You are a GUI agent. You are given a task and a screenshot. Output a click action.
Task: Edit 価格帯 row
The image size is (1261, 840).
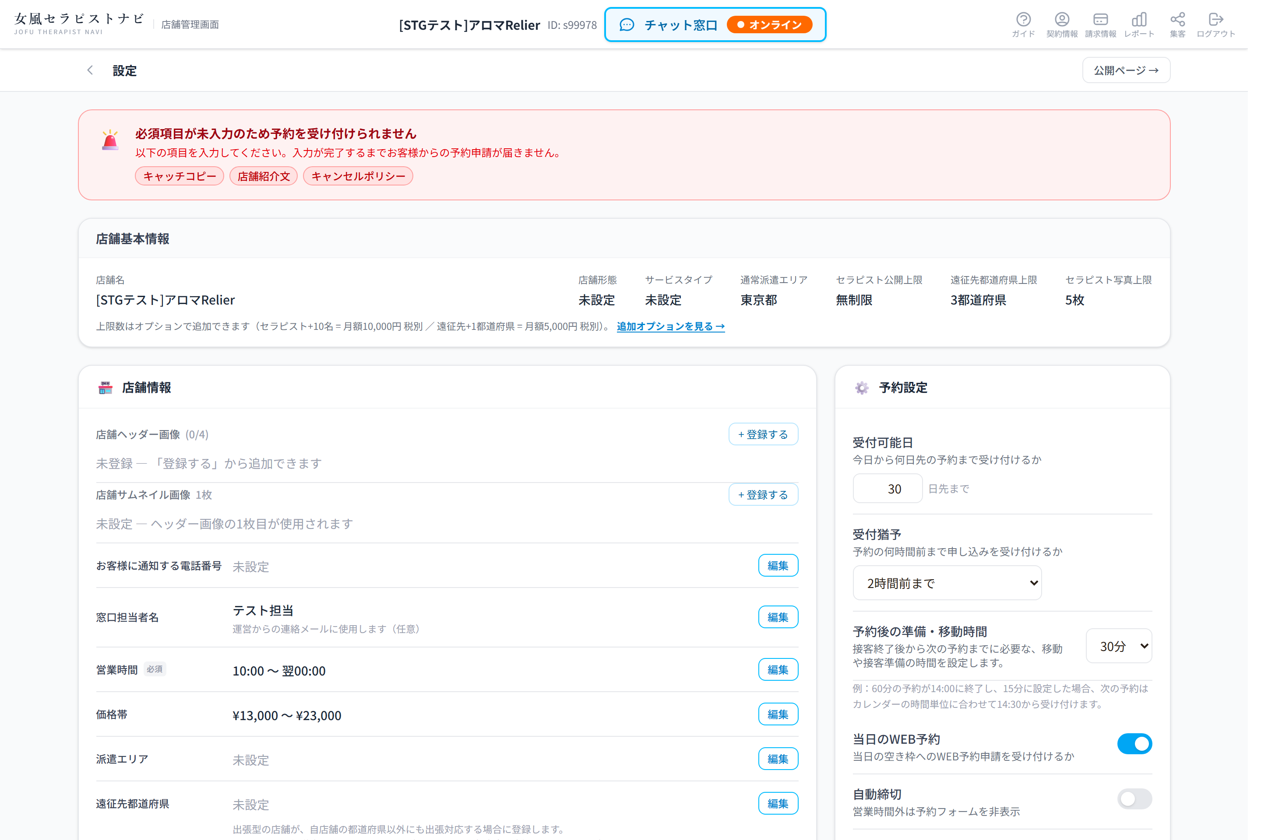click(x=786, y=721)
